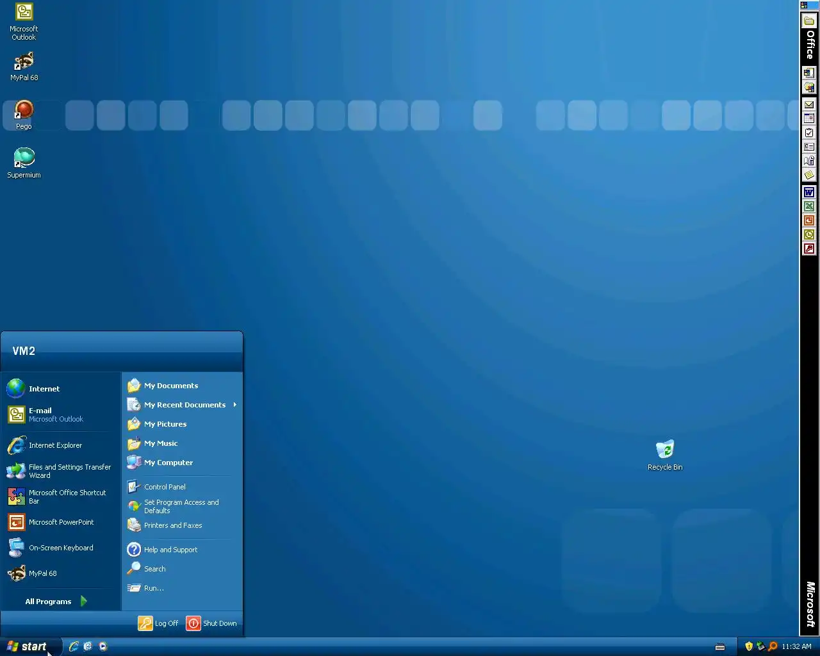Click the network connection tray icon
820x656 pixels.
tap(761, 646)
